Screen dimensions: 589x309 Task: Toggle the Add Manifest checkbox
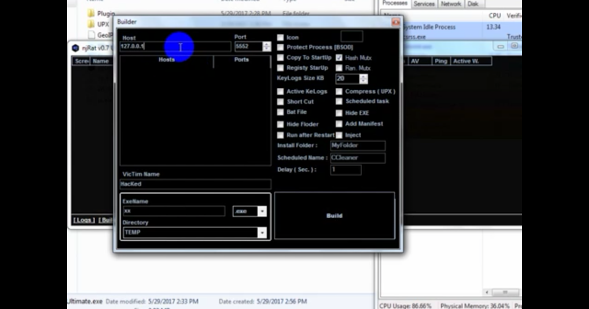point(339,124)
